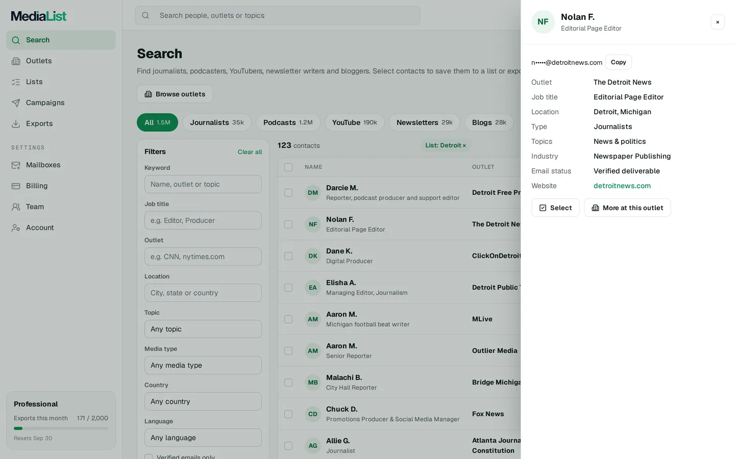The image size is (735, 459).
Task: Click the Select button for Nolan F.
Action: [555, 208]
